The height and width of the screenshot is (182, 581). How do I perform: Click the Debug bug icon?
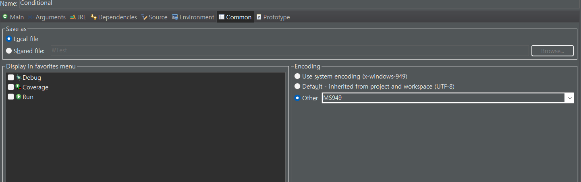pyautogui.click(x=19, y=78)
